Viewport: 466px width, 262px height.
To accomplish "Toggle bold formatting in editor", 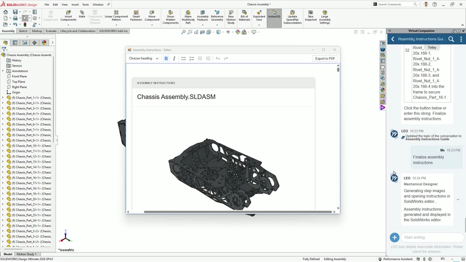I will coord(166,59).
